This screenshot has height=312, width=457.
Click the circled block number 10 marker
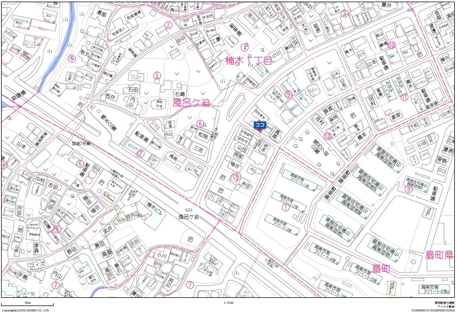(391, 45)
